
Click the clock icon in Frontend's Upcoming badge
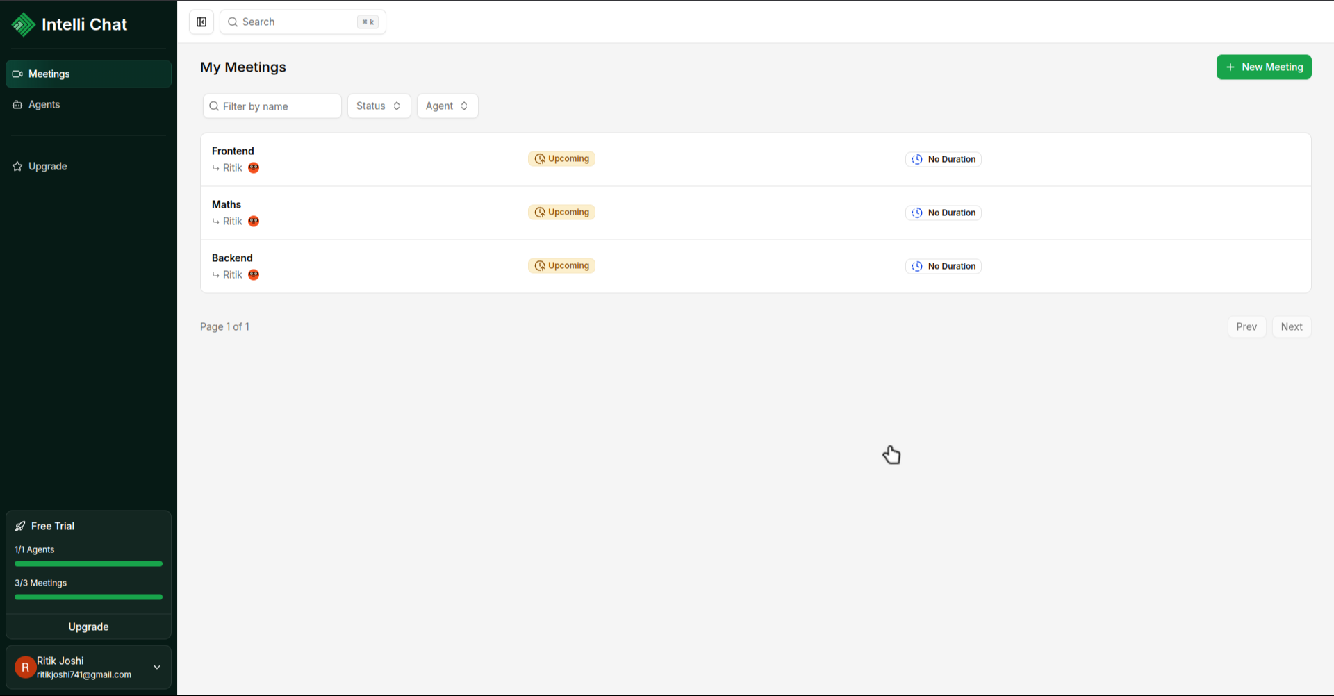point(540,159)
